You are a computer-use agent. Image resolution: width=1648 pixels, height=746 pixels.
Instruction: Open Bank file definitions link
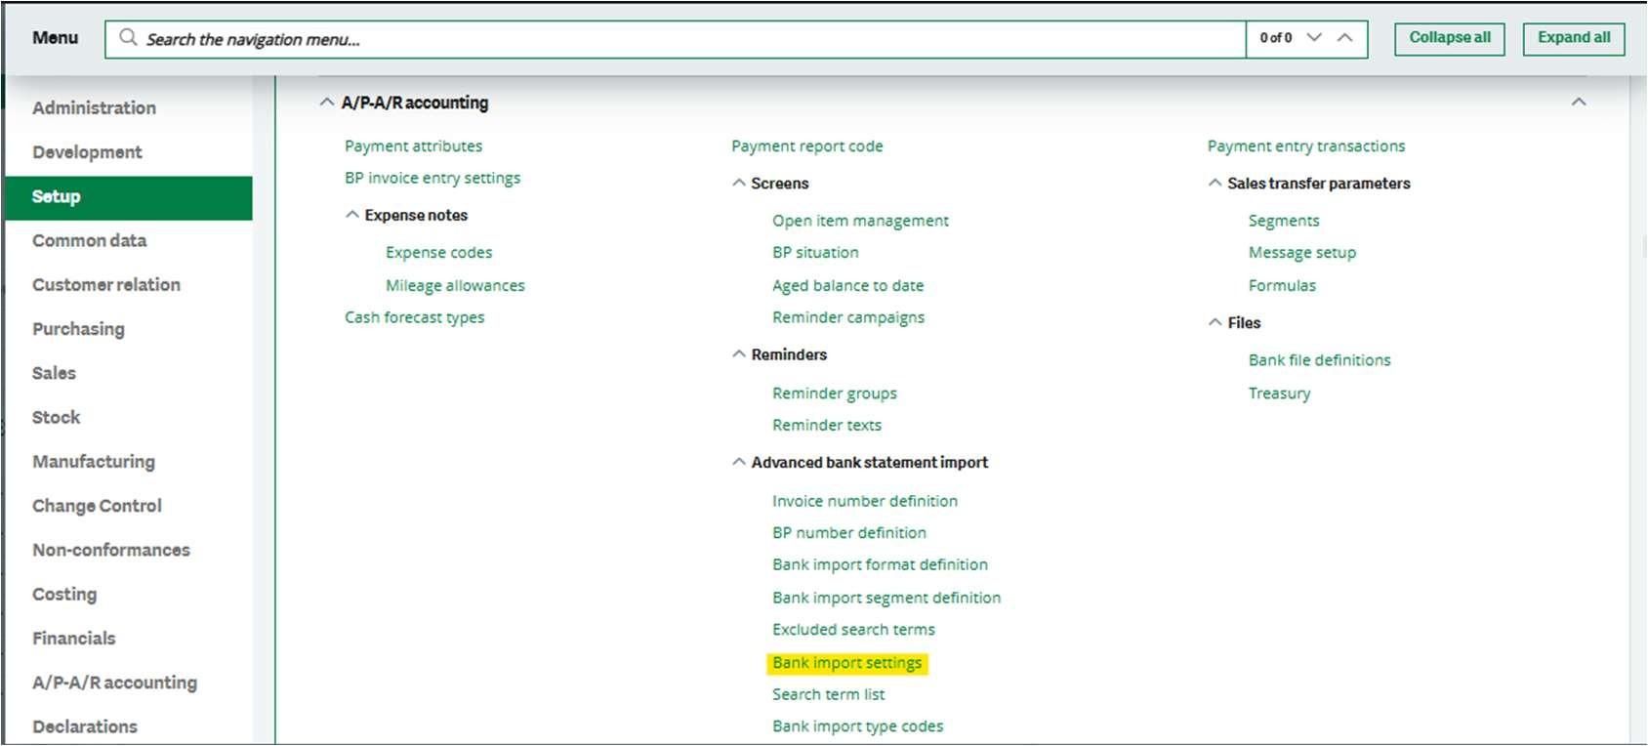[1319, 360]
